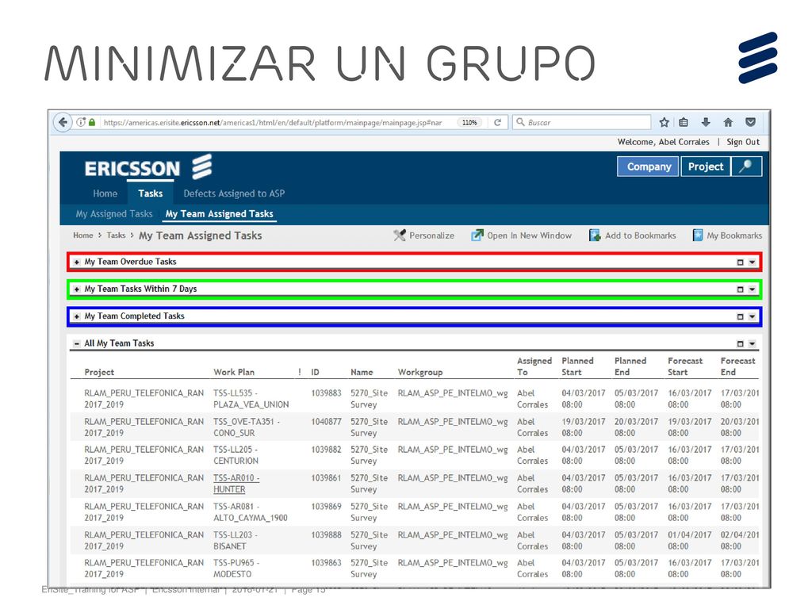The image size is (812, 609).
Task: Select task ID 1040877
Action: tap(326, 422)
